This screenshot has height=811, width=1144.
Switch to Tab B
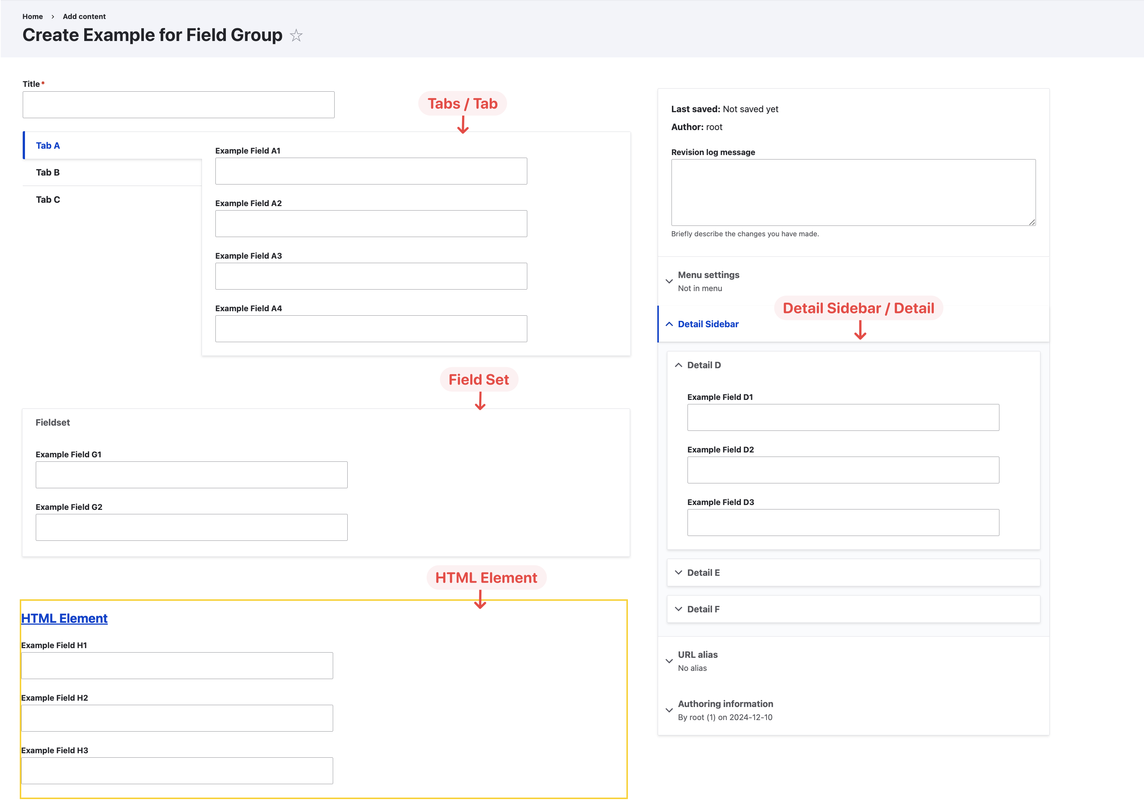point(113,172)
